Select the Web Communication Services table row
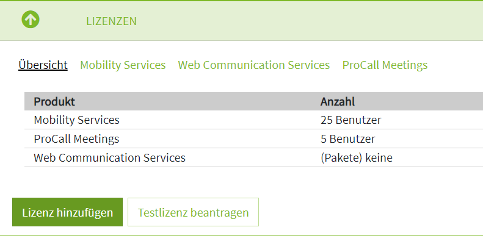 point(253,157)
